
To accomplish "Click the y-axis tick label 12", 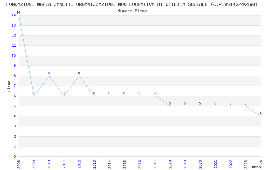I will 14,35.
